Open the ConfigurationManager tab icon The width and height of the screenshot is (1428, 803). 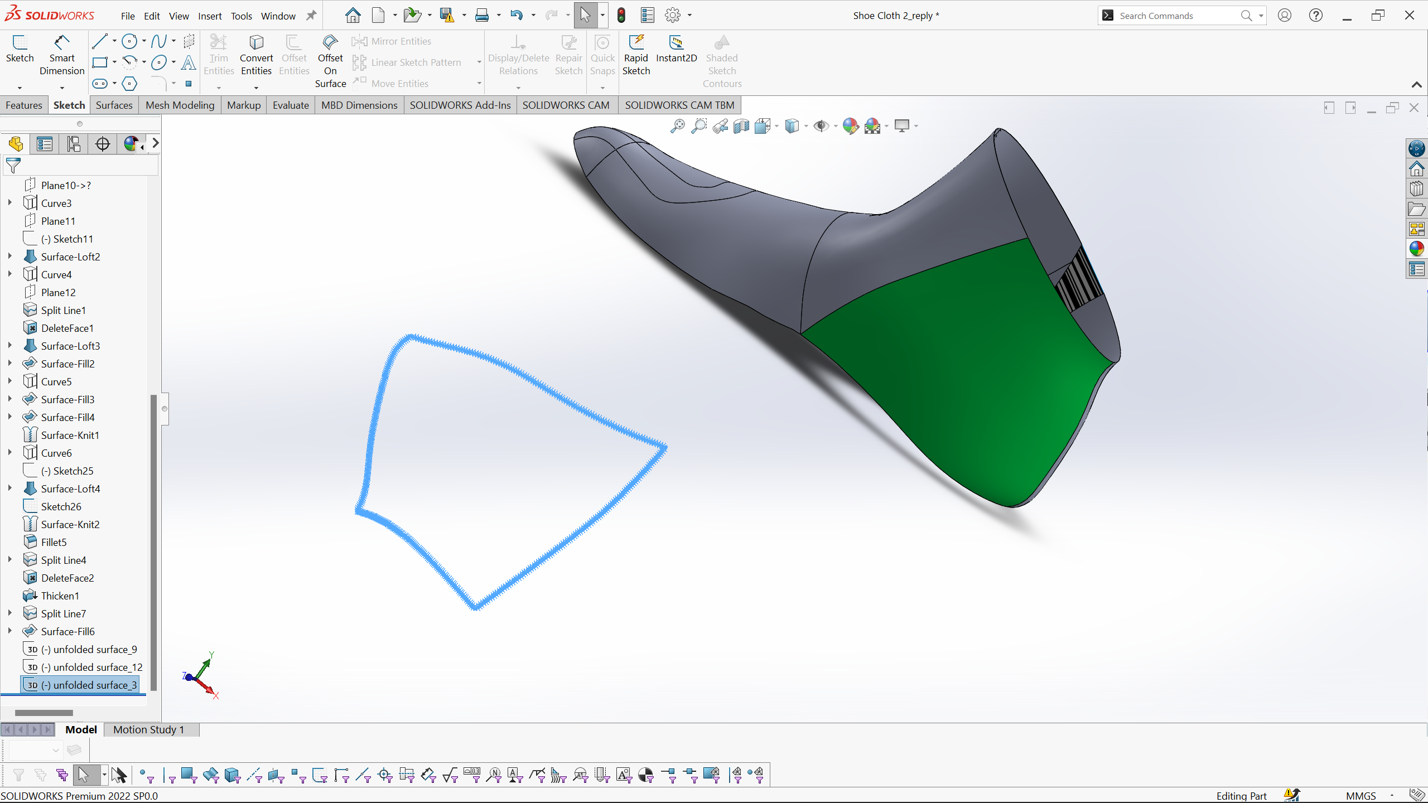(74, 144)
